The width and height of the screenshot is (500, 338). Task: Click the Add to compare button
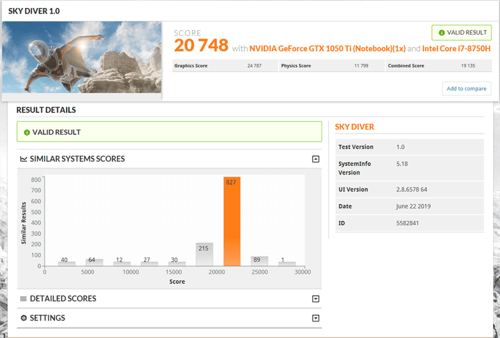click(466, 88)
